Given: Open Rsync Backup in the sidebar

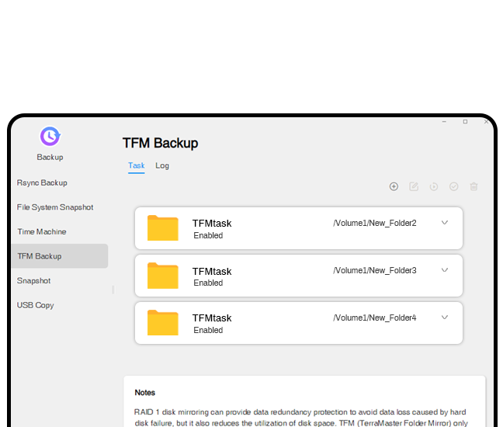Looking at the screenshot, I should 42,183.
